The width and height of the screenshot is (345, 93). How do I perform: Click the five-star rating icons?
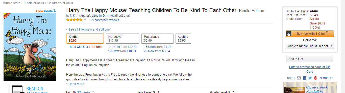coord(74,20)
